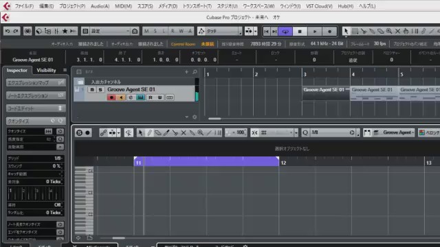The width and height of the screenshot is (440, 247).
Task: Open the automation mode dropdown
Action: [x=219, y=31]
